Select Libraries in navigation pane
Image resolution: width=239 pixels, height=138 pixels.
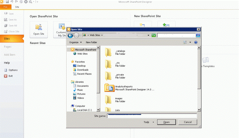coord(77,82)
